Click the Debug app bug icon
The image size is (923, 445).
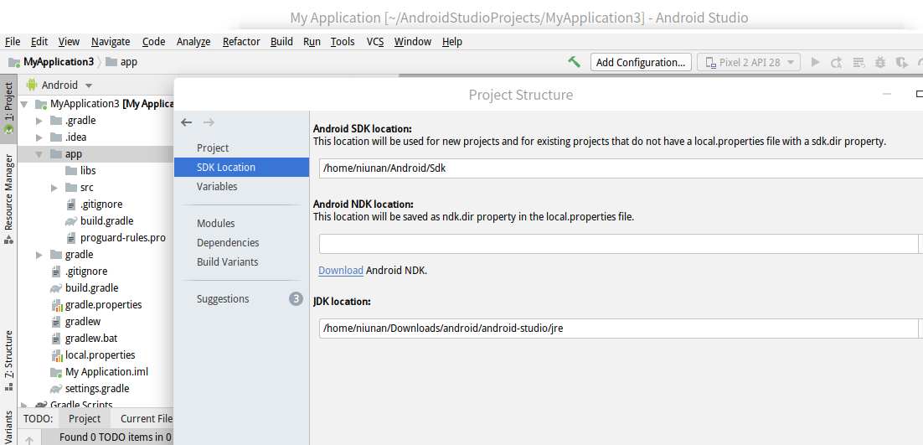point(880,62)
